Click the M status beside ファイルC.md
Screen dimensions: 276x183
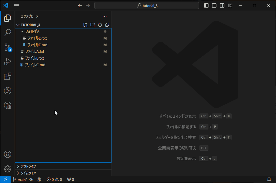[105, 65]
